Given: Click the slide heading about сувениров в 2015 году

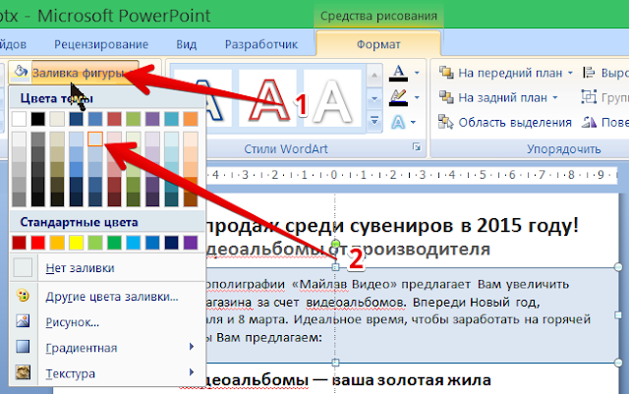Looking at the screenshot, I should [392, 225].
